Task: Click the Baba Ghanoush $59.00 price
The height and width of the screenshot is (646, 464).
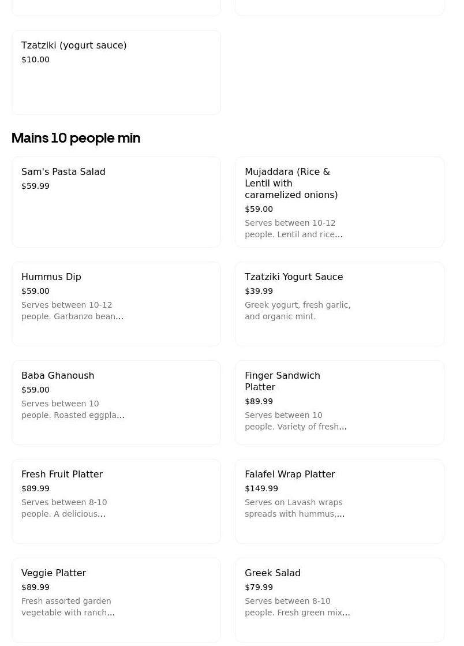Action: [x=35, y=390]
